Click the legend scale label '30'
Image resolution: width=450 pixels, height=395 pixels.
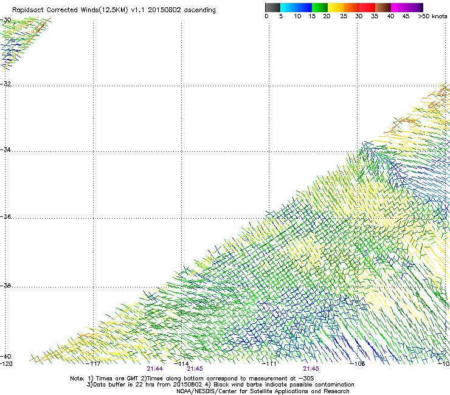click(359, 16)
